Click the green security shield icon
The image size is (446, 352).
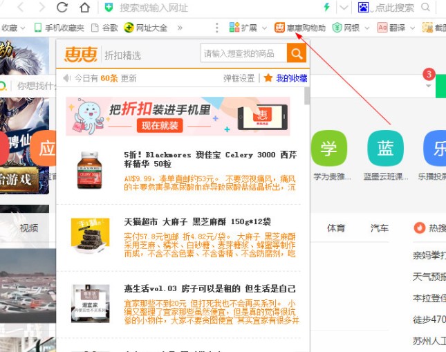[x=109, y=8]
